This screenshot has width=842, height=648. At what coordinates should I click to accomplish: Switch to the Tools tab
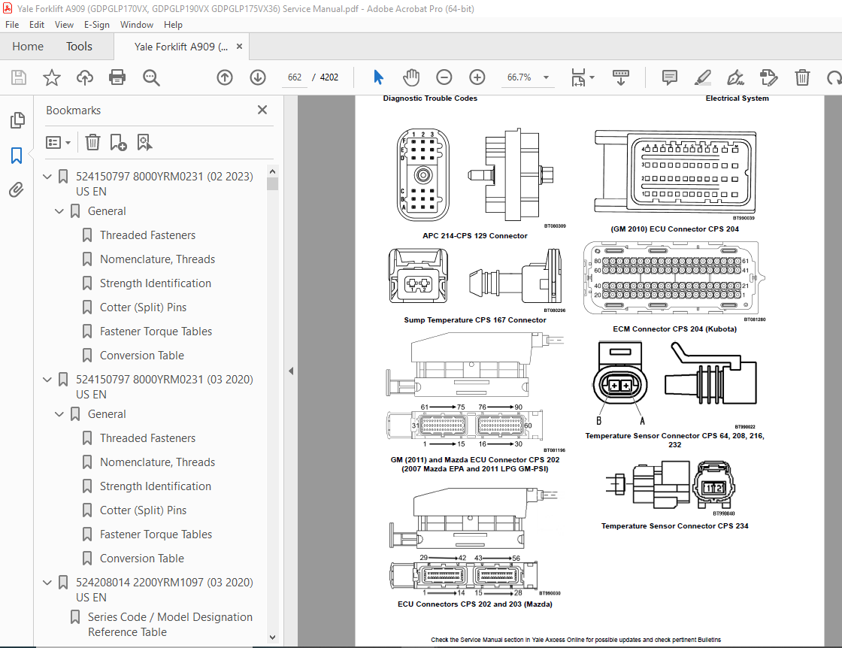pos(79,47)
